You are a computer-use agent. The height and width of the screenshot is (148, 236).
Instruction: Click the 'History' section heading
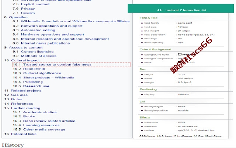click(x=13, y=145)
